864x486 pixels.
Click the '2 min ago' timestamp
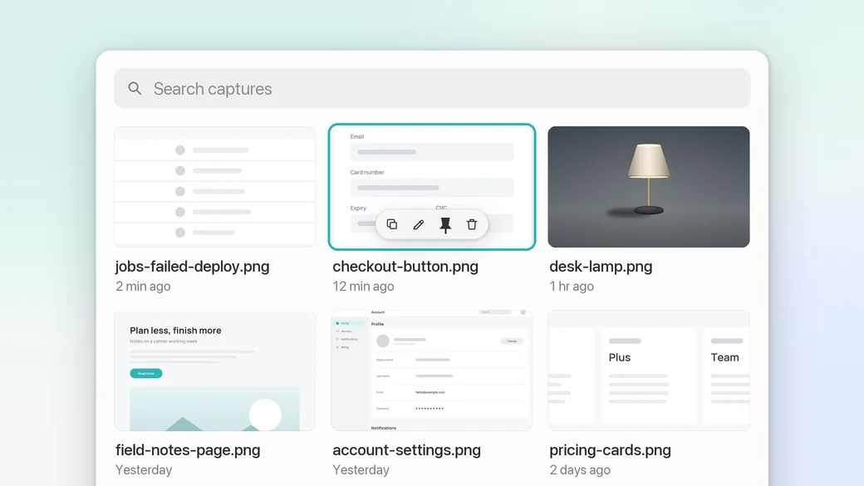click(x=143, y=287)
